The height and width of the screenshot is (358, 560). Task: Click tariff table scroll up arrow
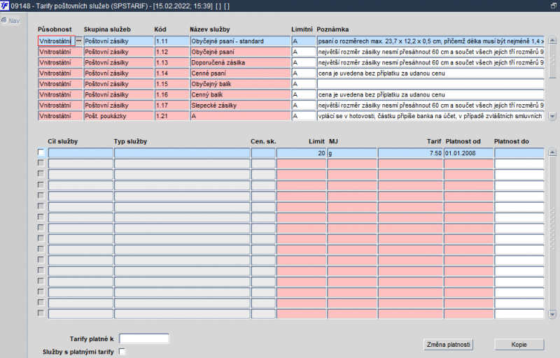pos(552,152)
